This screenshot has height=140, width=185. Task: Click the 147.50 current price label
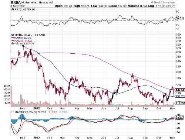tap(180, 90)
